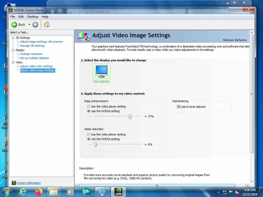Select Noise reduction NVIDIA setting radio
263x197 pixels.
click(x=89, y=139)
